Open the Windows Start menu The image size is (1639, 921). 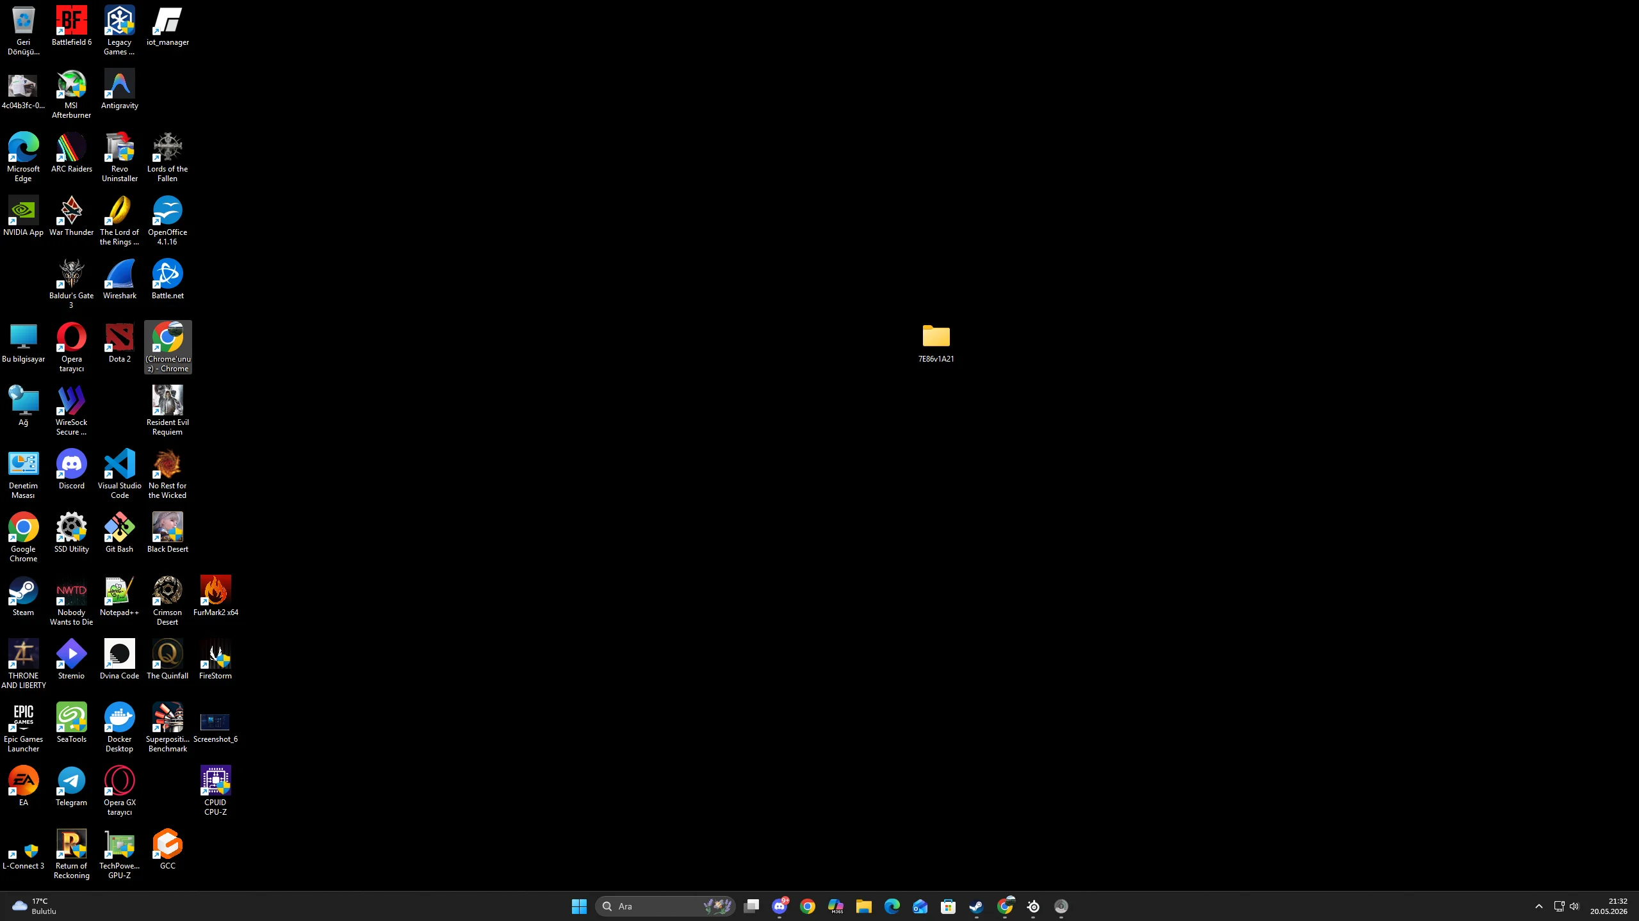(579, 906)
